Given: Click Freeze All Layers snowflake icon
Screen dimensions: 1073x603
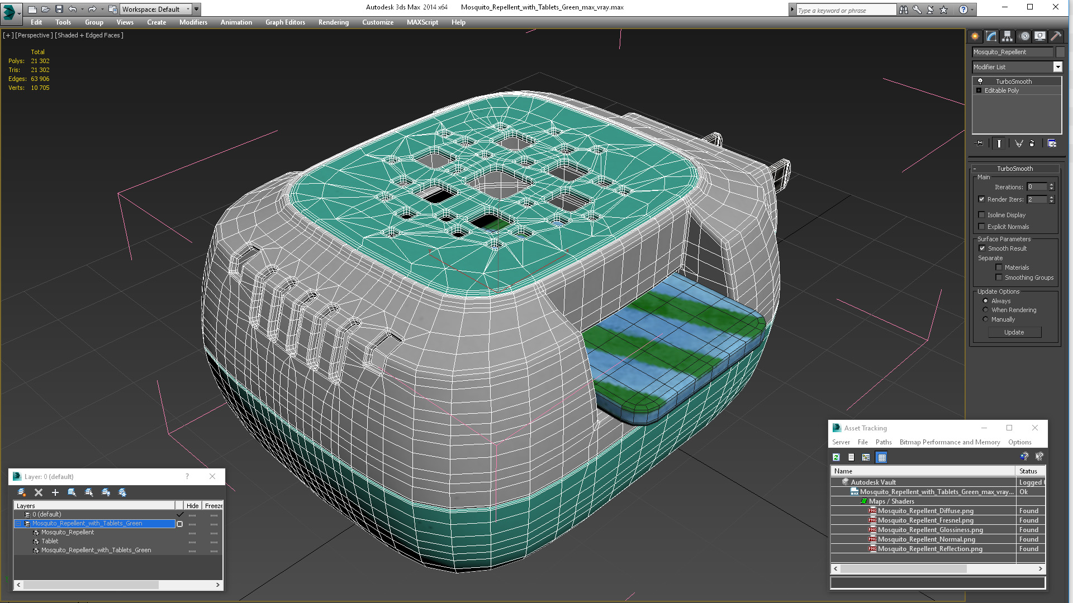Looking at the screenshot, I should [x=122, y=492].
